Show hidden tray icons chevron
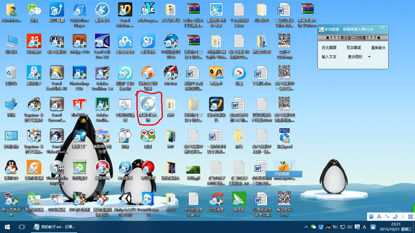The width and height of the screenshot is (415, 233). click(x=307, y=227)
